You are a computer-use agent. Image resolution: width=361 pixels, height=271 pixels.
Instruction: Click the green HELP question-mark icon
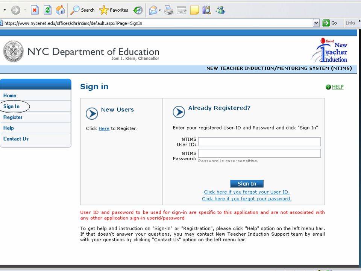tap(328, 87)
